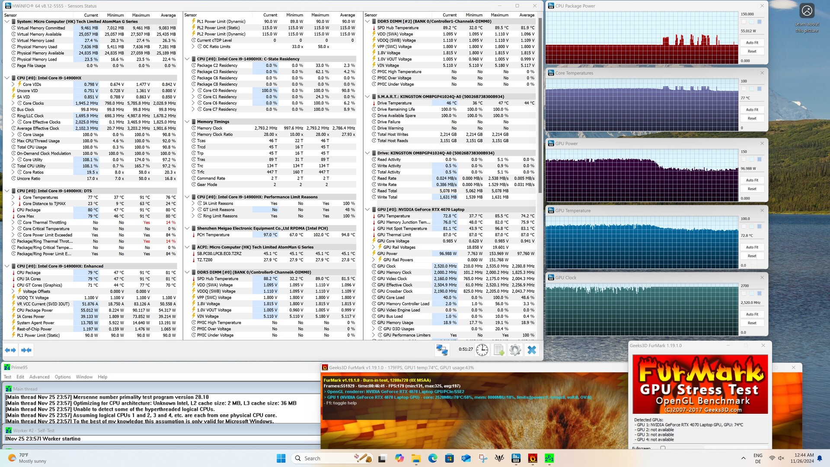Viewport: 830px width, 467px height.
Task: Click Auto Fit on CPU Package Power graph
Action: coord(752,42)
